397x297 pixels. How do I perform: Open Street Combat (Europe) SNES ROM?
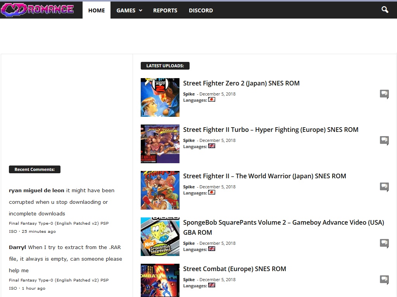pos(235,269)
